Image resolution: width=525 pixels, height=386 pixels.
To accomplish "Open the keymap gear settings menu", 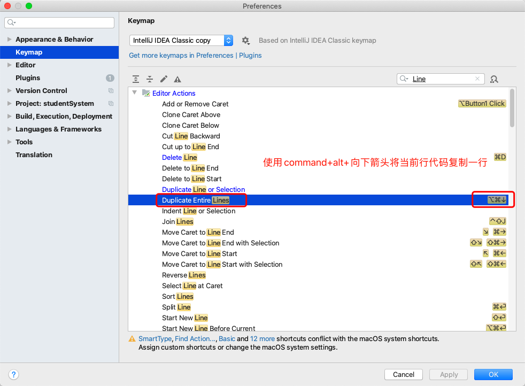I will click(245, 41).
